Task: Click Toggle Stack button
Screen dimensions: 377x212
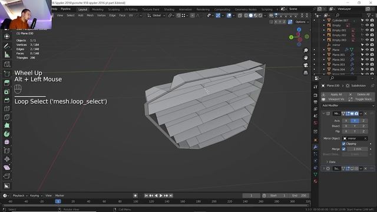Action: pos(361,99)
